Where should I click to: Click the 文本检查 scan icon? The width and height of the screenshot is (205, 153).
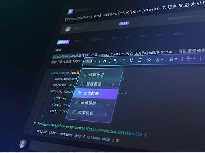(x=79, y=93)
